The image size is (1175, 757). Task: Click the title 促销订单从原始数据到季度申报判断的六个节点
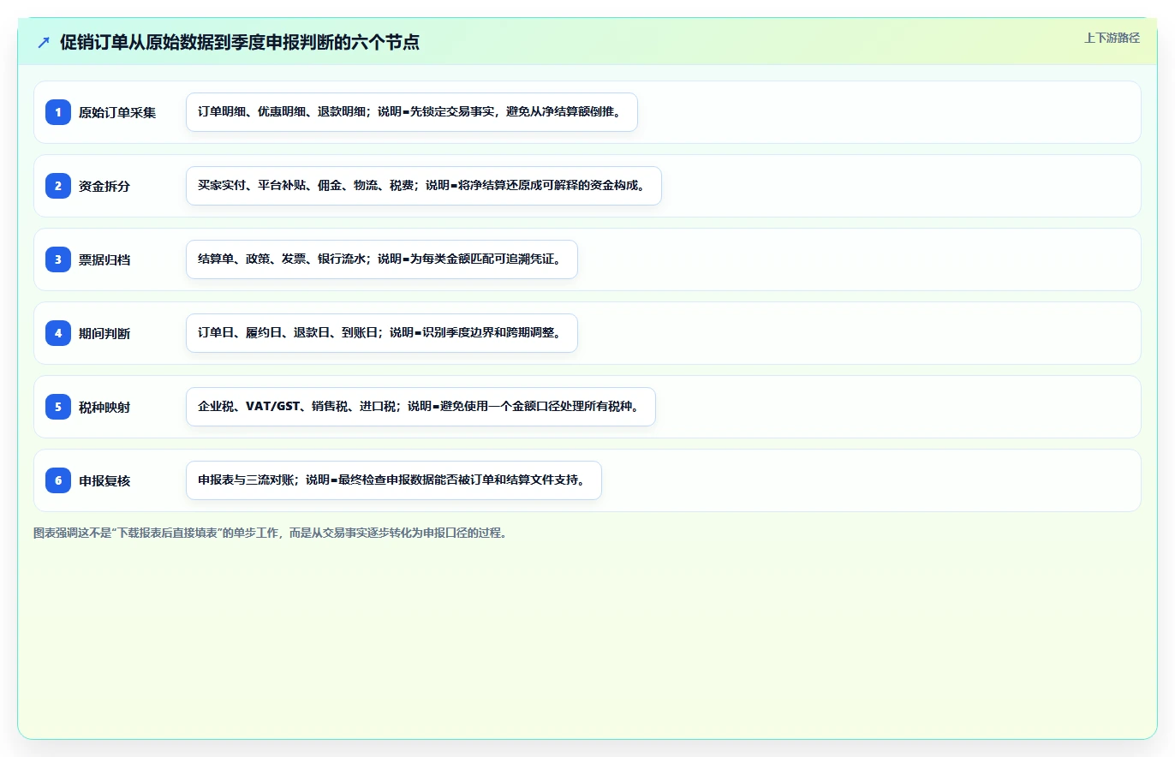point(240,42)
